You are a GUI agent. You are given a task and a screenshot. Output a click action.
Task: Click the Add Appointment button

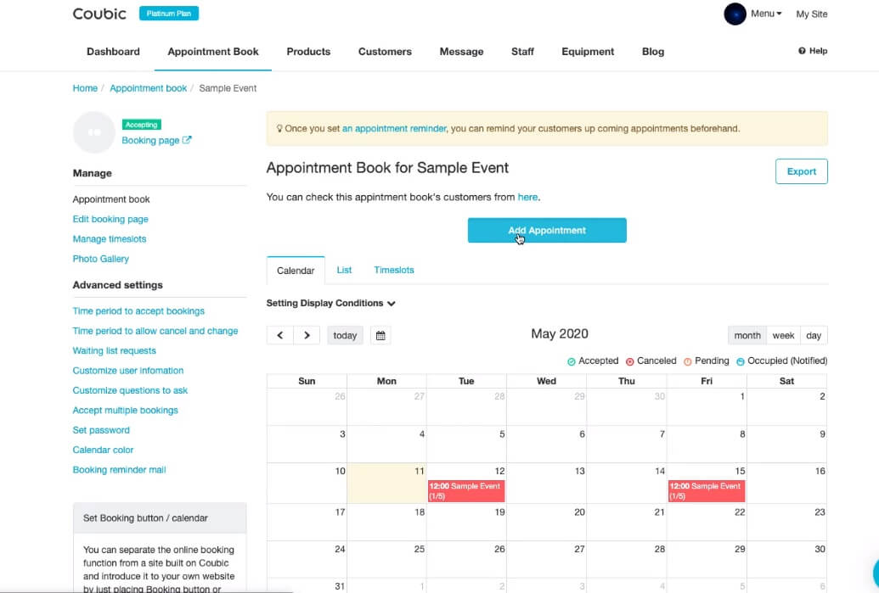(x=547, y=230)
